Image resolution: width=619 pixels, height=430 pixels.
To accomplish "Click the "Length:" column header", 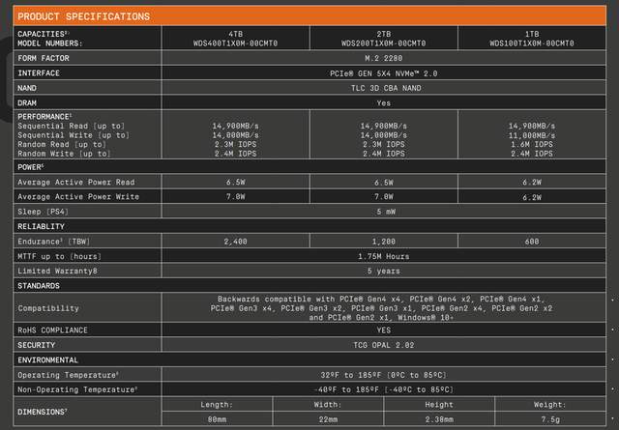I will (217, 405).
